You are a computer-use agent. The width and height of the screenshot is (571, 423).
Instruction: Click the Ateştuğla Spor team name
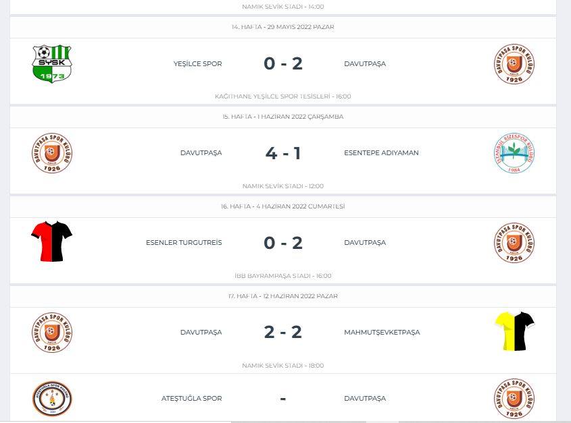(x=191, y=398)
